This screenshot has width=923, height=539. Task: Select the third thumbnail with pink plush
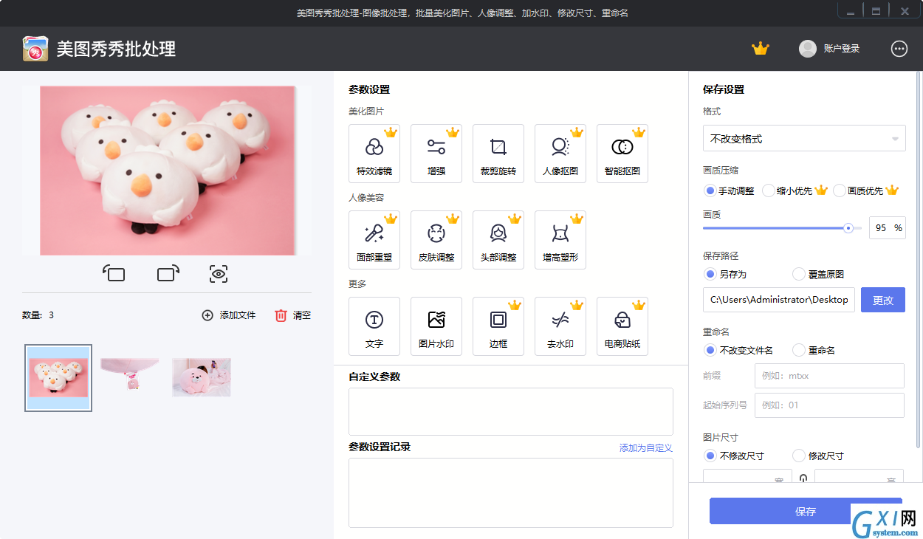(202, 377)
